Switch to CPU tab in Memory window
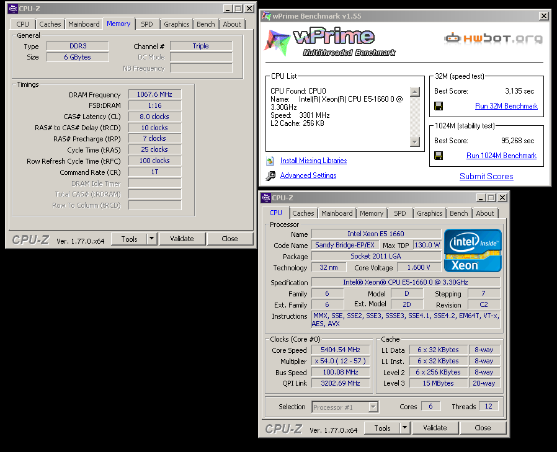557x452 pixels. coord(23,24)
